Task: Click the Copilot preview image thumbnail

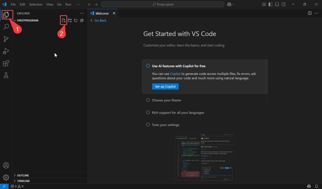Action: (204, 157)
